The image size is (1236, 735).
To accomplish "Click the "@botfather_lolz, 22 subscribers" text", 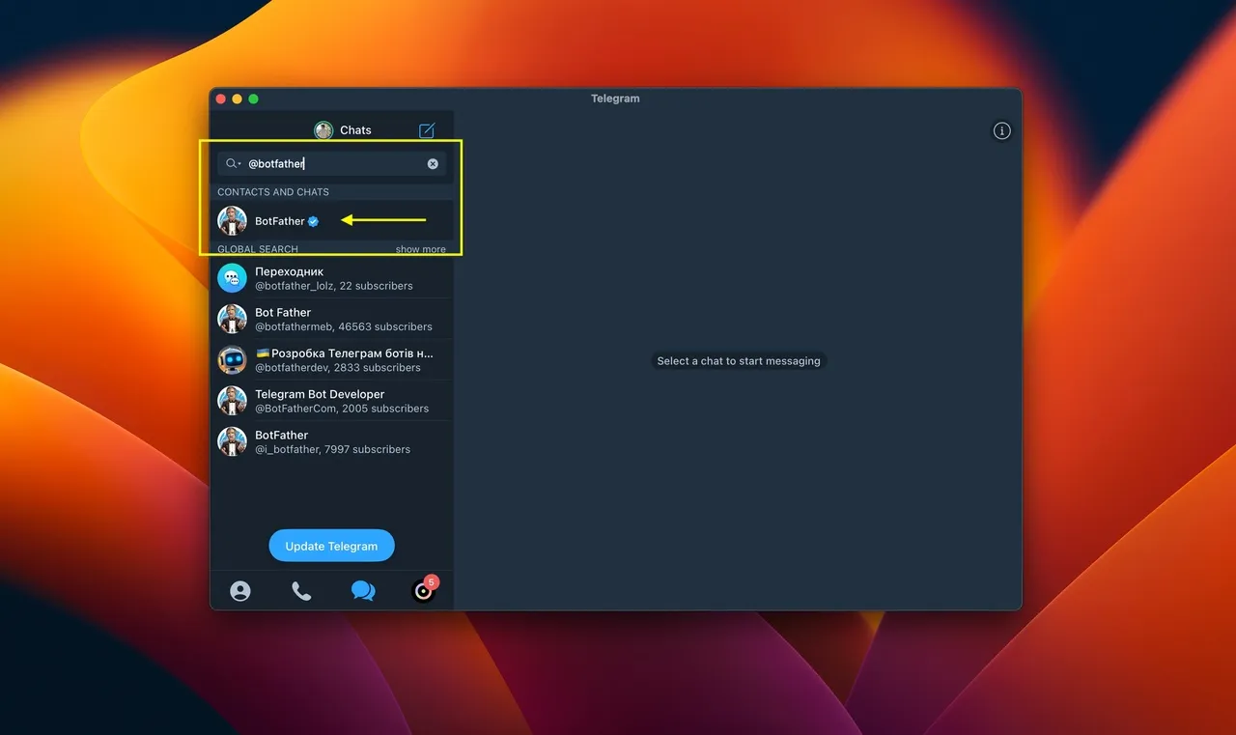I will [x=334, y=286].
